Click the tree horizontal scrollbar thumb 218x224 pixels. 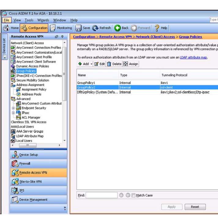coord(28,145)
